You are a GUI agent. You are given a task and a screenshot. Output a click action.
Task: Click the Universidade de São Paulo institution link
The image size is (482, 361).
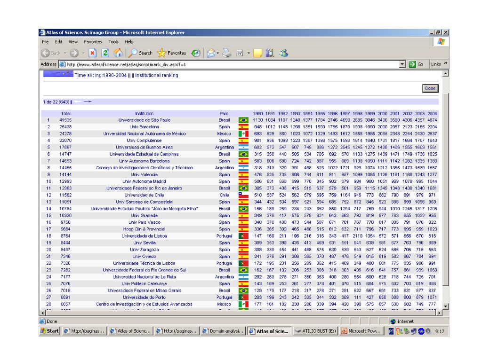pyautogui.click(x=144, y=120)
